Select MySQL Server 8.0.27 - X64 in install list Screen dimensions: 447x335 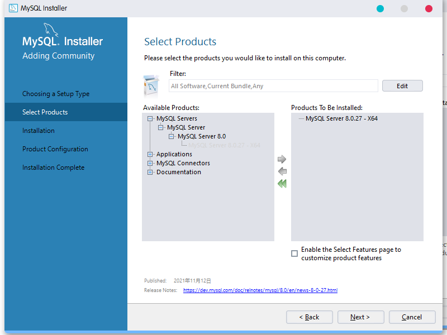point(341,118)
